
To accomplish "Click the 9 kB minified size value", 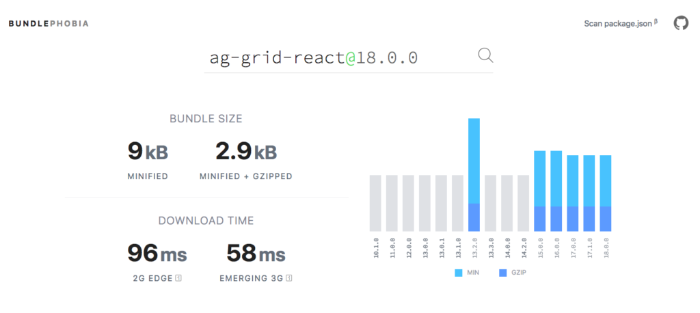I will (x=148, y=151).
